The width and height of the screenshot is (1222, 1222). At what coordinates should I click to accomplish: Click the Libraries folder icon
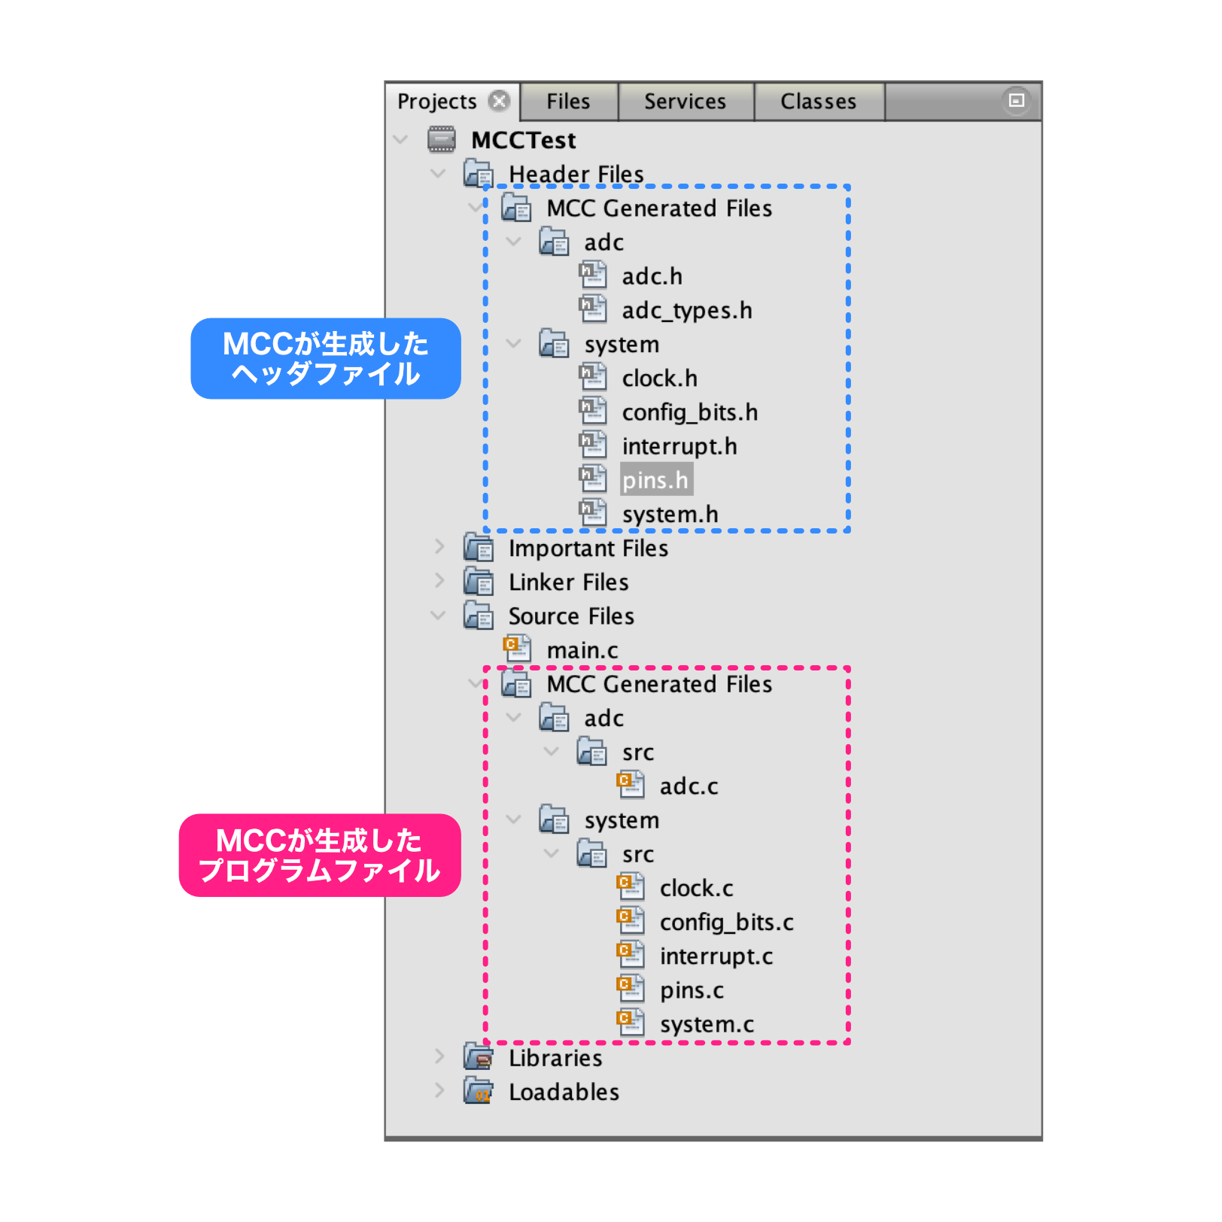[479, 1057]
